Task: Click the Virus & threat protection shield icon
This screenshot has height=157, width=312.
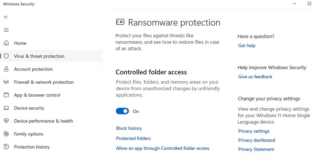Action: (6, 56)
